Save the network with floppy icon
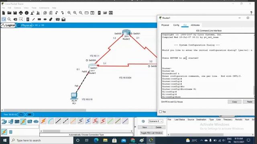Viewport: 257px width, 144px height. (15, 13)
